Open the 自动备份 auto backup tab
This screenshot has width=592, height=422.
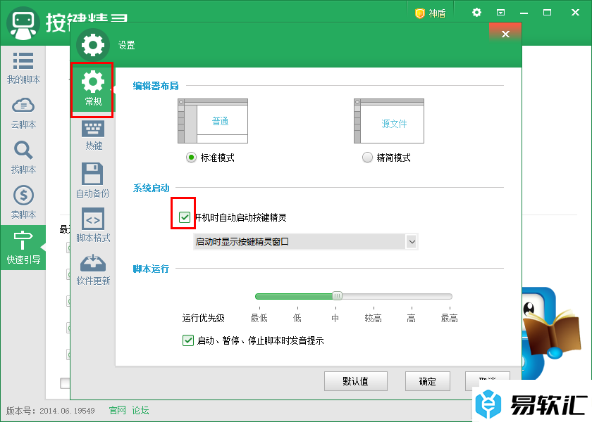[x=92, y=181]
